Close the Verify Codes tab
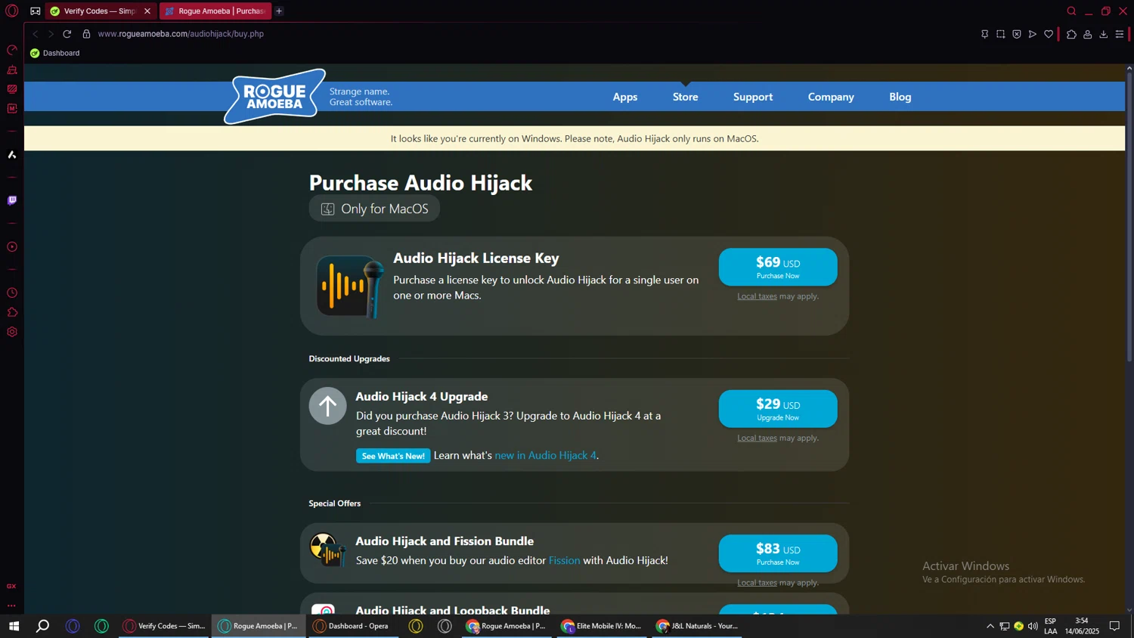Viewport: 1134px width, 638px height. pos(147,11)
